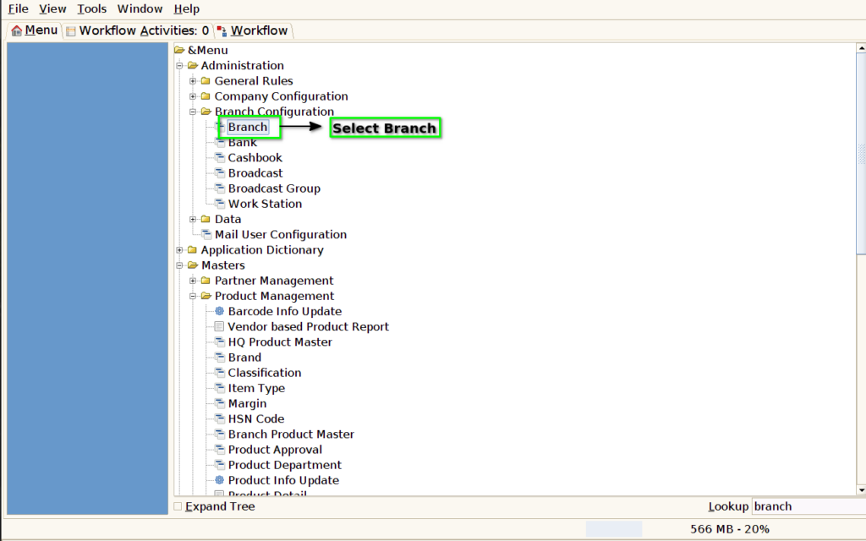This screenshot has width=866, height=541.
Task: Collapse the Administration node
Action: 179,66
